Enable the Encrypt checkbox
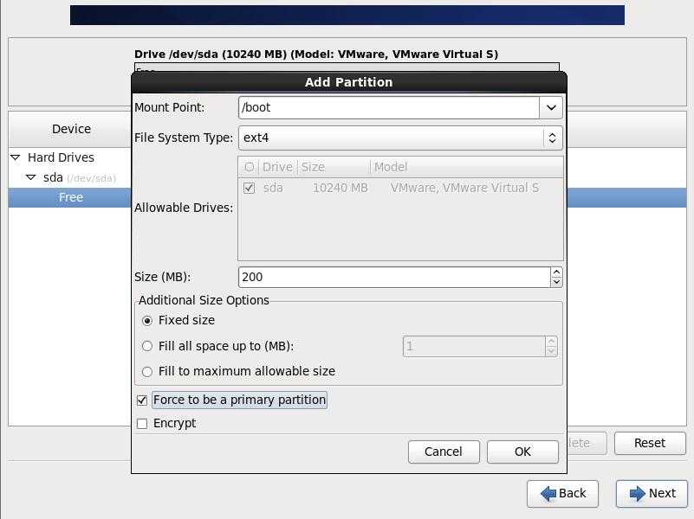This screenshot has width=694, height=519. (x=142, y=424)
